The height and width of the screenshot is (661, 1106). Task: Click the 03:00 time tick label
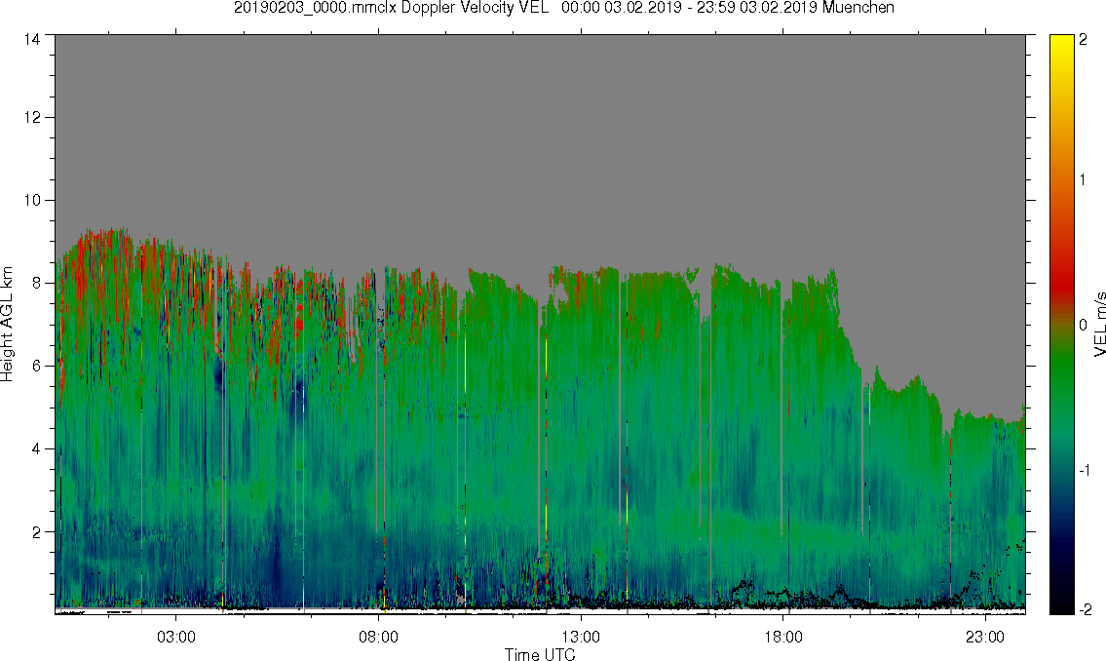(x=175, y=637)
